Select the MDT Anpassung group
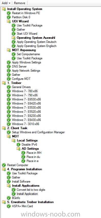This screenshot has width=101, height=218. click(24, 50)
